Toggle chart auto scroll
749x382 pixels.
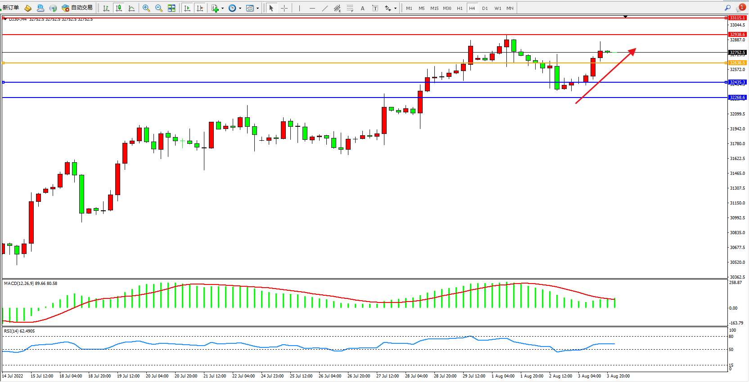[x=187, y=8]
